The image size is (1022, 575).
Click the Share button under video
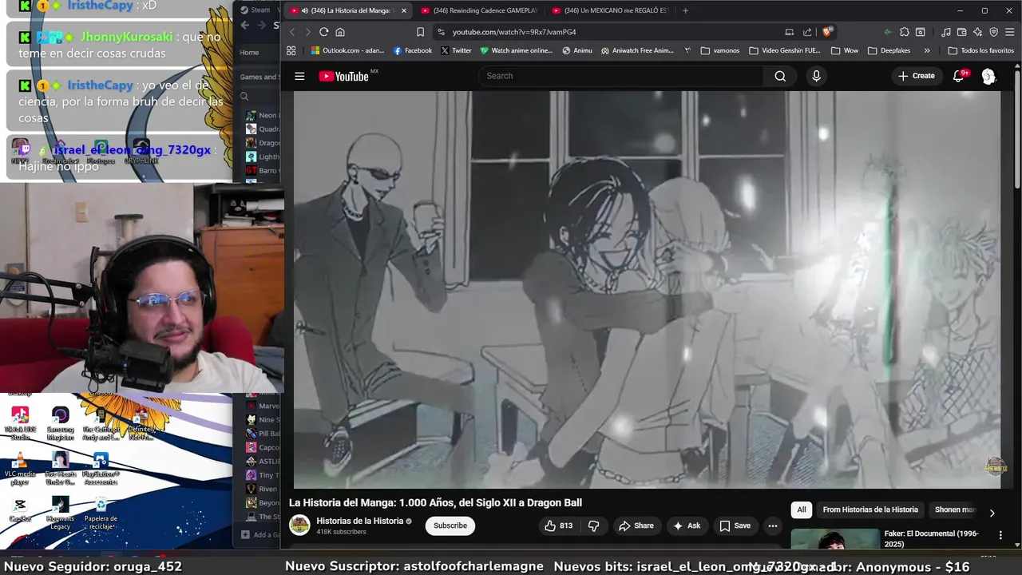point(636,525)
